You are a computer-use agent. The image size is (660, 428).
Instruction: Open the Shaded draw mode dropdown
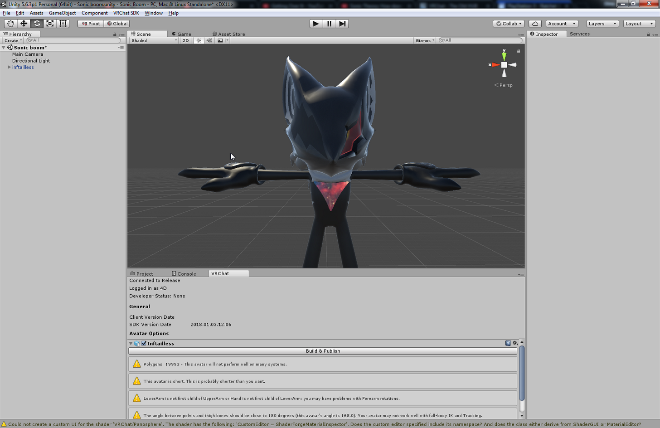[x=154, y=40]
